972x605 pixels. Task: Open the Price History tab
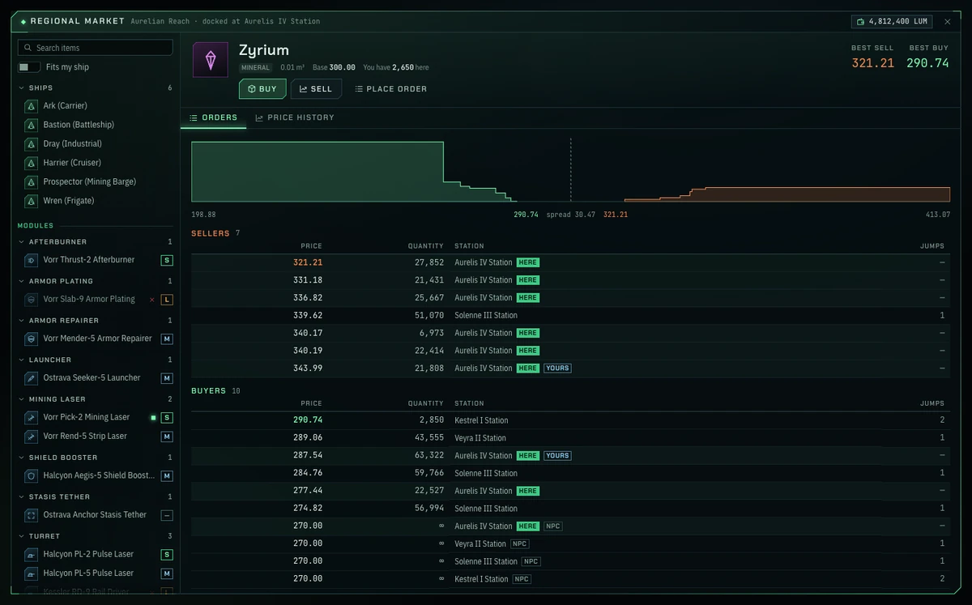point(295,117)
